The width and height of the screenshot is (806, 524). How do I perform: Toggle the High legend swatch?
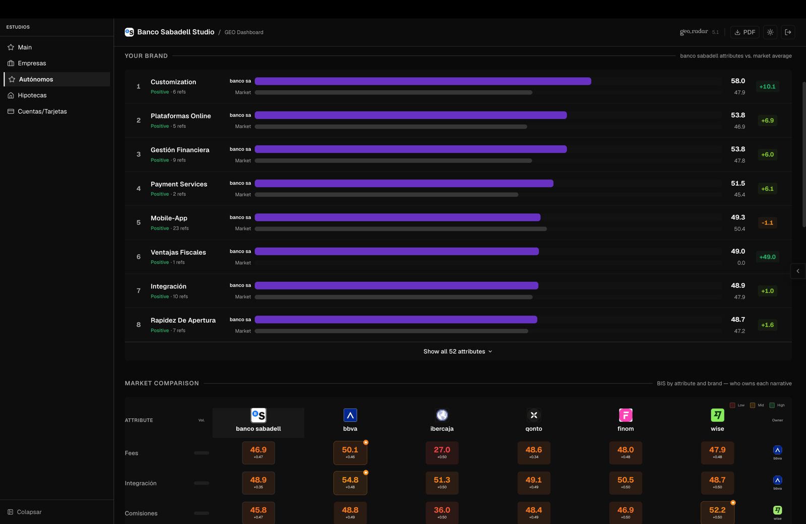772,405
